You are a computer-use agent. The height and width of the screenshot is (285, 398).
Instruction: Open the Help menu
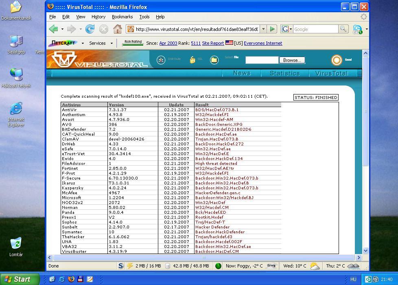tap(160, 17)
